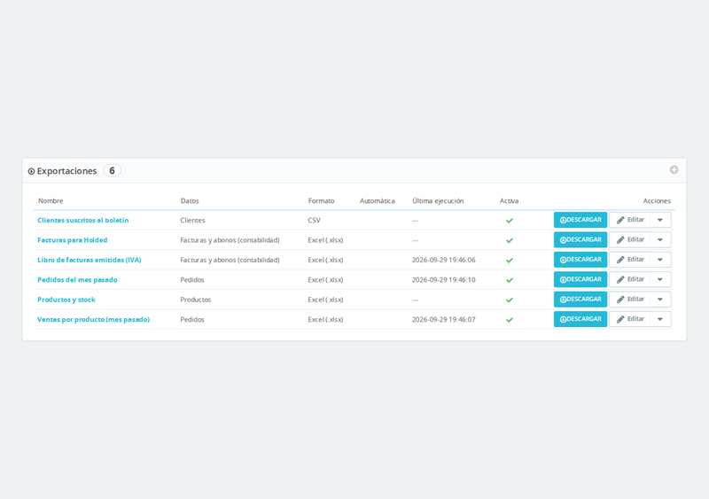The width and height of the screenshot is (709, 499).
Task: Open the Pedidos del mes pasado link
Action: [77, 280]
